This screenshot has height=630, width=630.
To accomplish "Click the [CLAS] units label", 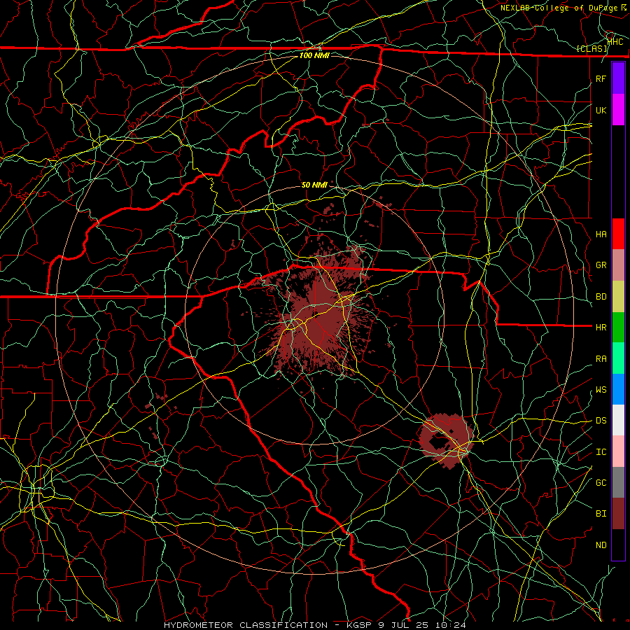I will pyautogui.click(x=592, y=49).
